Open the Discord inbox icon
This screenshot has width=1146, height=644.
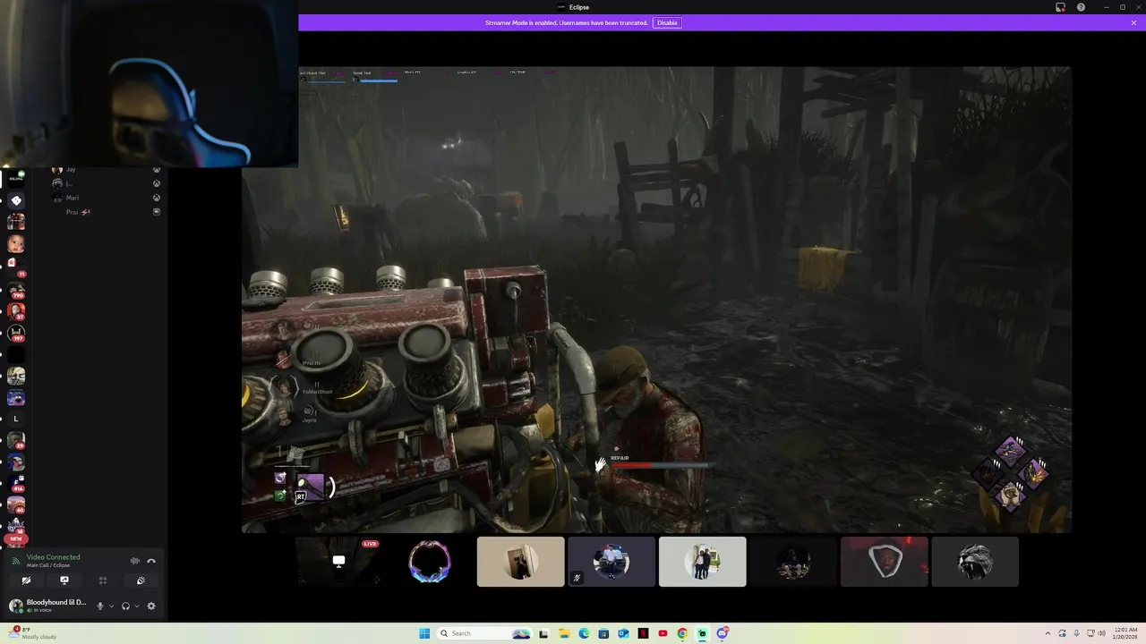[x=1060, y=7]
